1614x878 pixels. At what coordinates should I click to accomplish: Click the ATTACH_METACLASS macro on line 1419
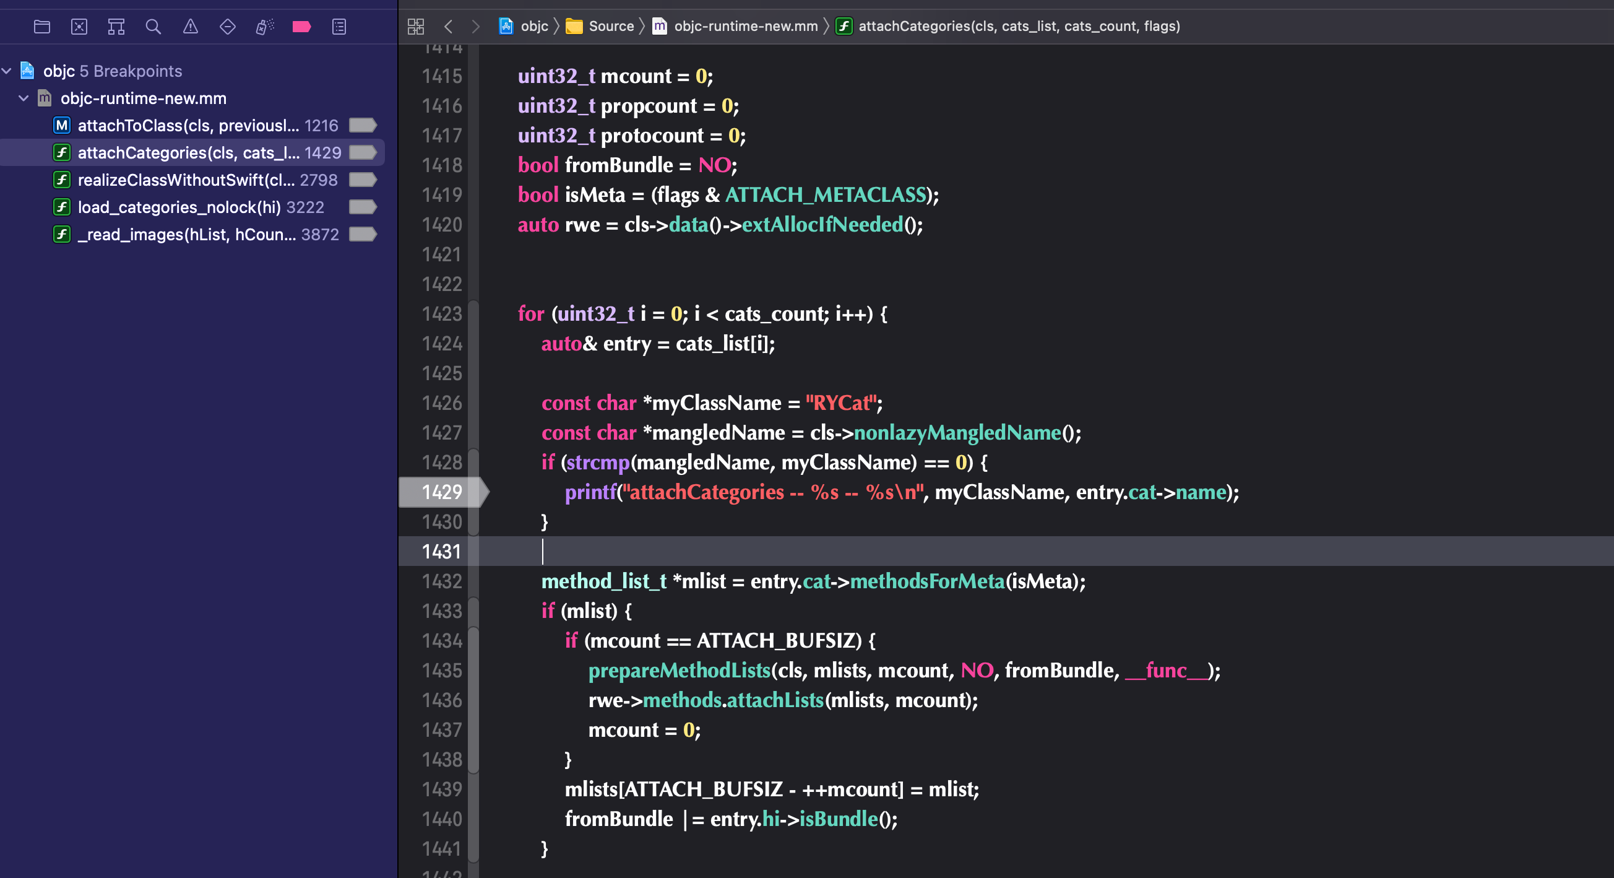coord(825,195)
